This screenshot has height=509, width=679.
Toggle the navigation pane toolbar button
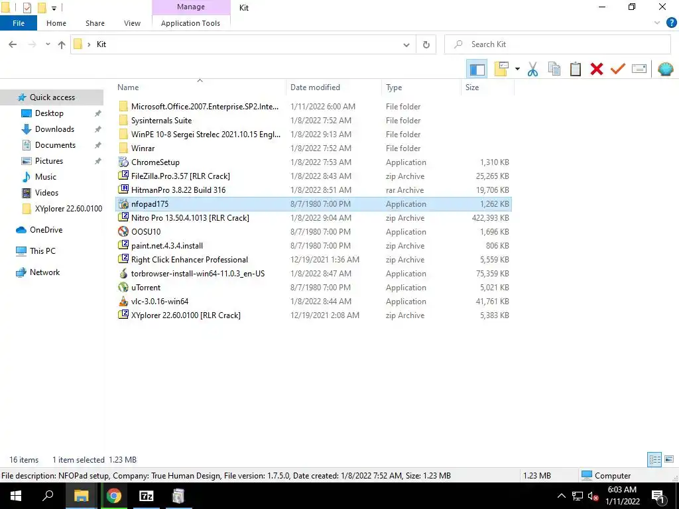[x=477, y=69]
